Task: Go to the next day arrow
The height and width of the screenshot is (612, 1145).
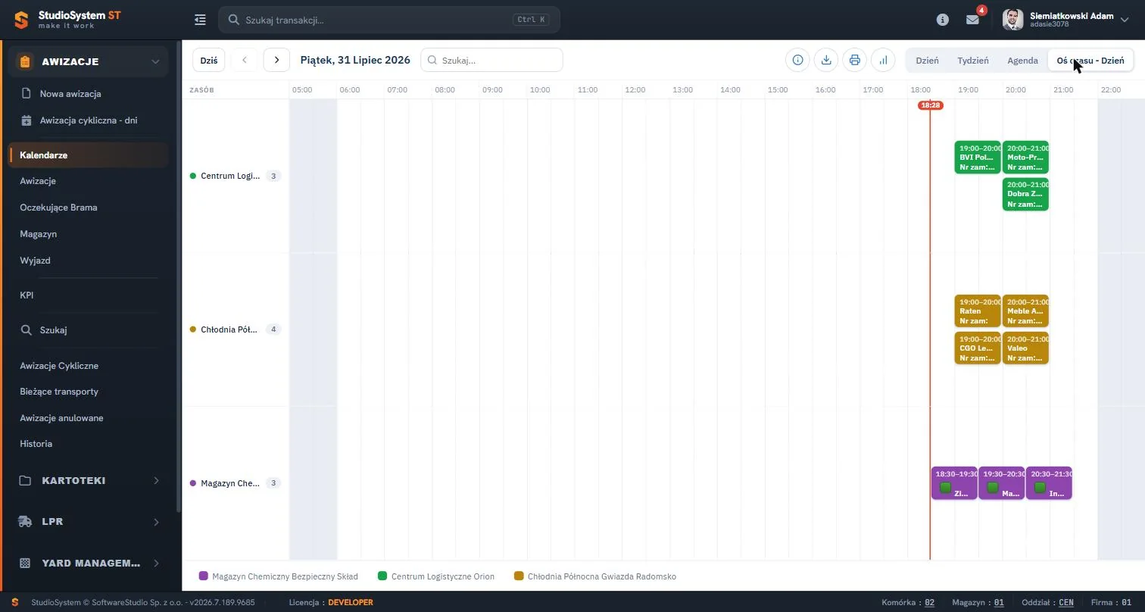Action: point(276,60)
